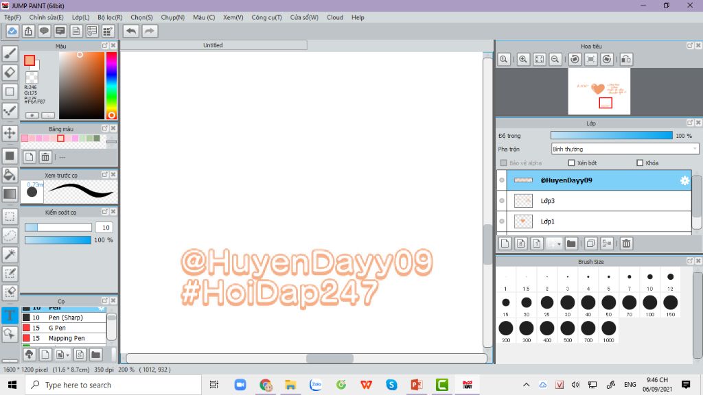Open the Tệp(F) menu
This screenshot has width=703, height=395.
[x=12, y=17]
